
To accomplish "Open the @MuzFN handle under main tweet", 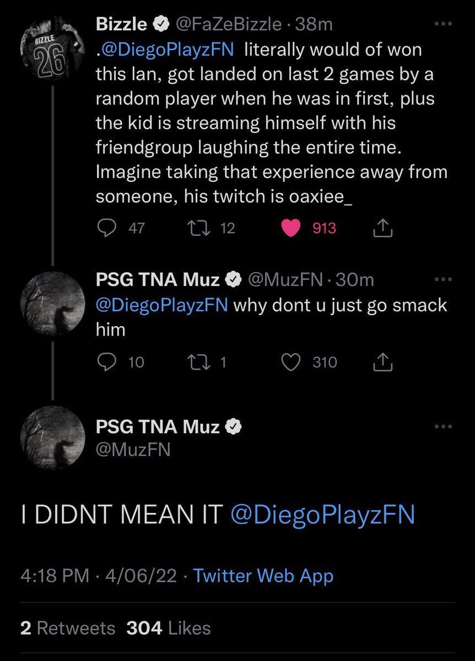I will pos(133,451).
